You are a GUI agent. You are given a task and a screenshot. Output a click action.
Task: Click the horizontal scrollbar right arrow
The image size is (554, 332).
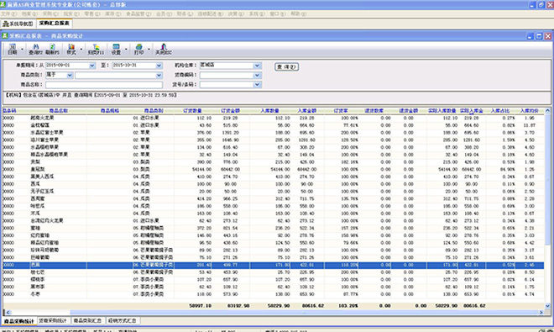[541, 313]
